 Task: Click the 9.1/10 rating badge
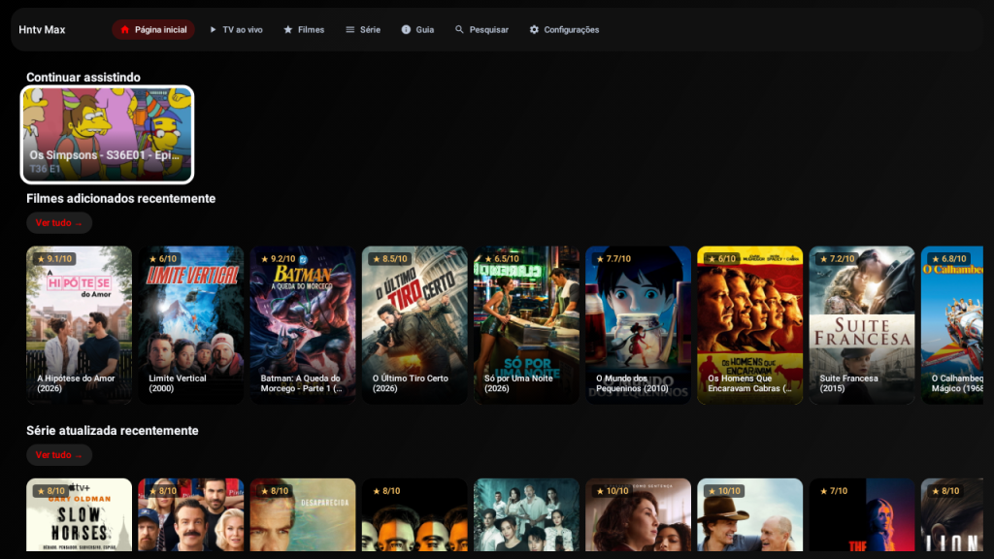54,258
